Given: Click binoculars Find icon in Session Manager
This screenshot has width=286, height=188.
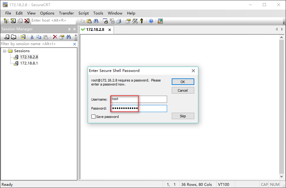Looking at the screenshot, I should pyautogui.click(x=68, y=37).
